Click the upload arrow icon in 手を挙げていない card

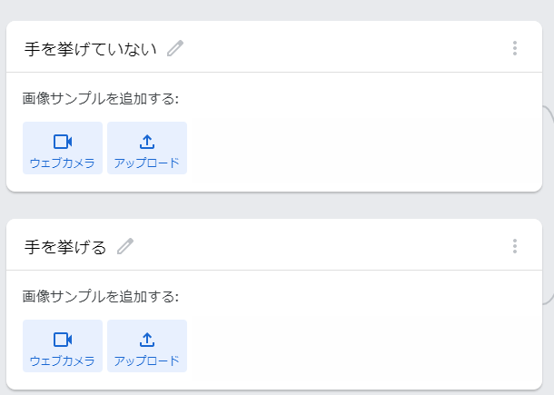147,142
